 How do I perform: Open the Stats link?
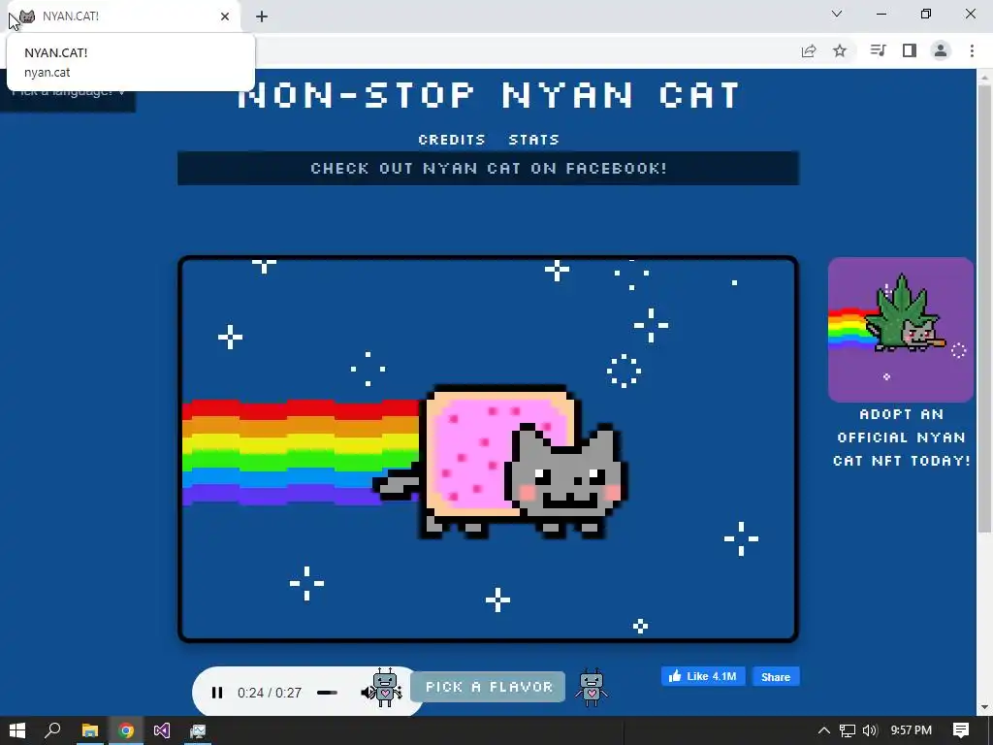tap(534, 140)
